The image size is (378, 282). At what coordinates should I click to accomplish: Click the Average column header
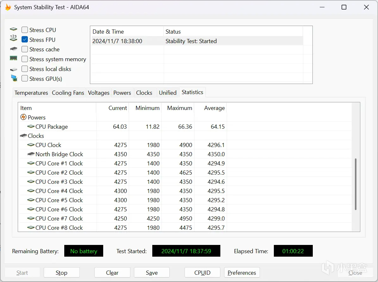211,108
